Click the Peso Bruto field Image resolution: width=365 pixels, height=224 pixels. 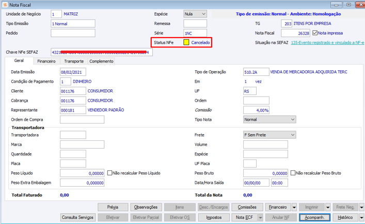click(265, 173)
